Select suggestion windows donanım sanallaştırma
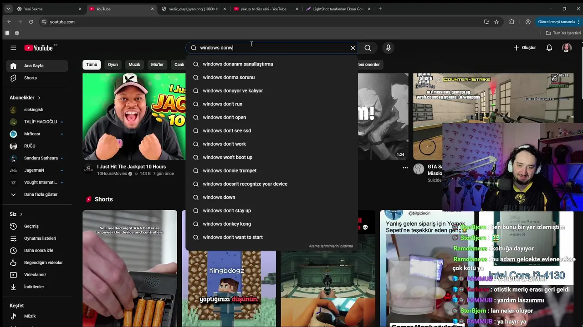Screen dimensions: 583x327 (x=271, y=64)
